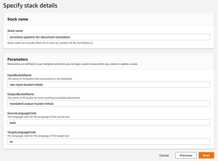Click the 'Specify stack details' page heading
The image size is (218, 161).
(x=30, y=5)
